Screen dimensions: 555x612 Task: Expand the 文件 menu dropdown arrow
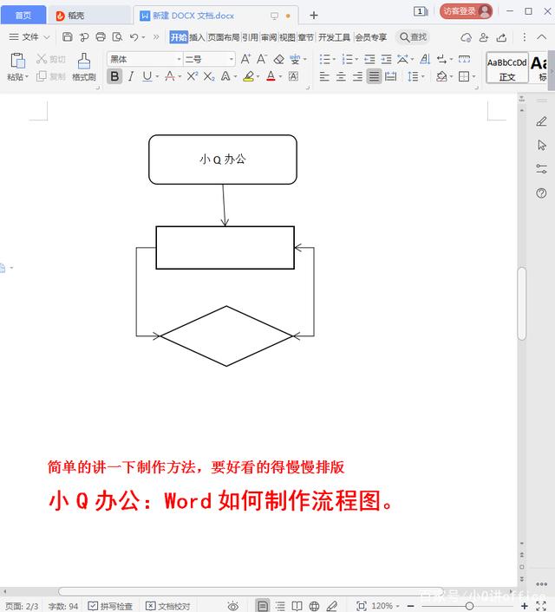click(x=47, y=37)
